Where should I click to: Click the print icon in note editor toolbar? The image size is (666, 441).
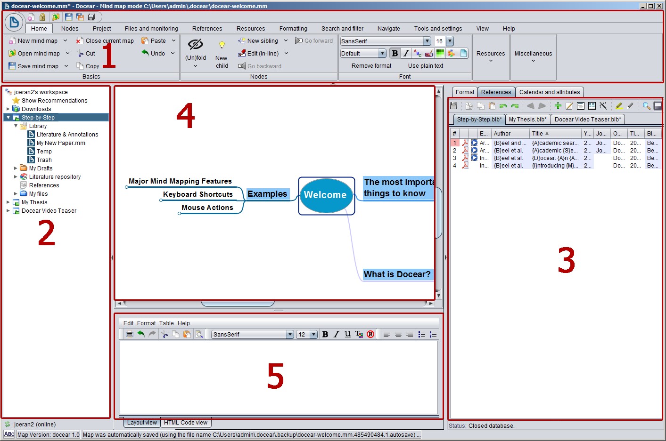[130, 334]
